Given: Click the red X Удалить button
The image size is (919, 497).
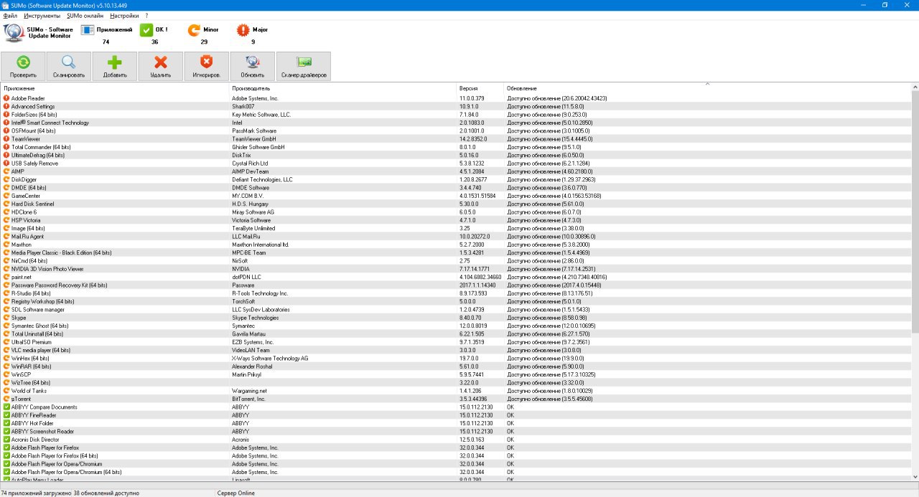Looking at the screenshot, I should (161, 66).
